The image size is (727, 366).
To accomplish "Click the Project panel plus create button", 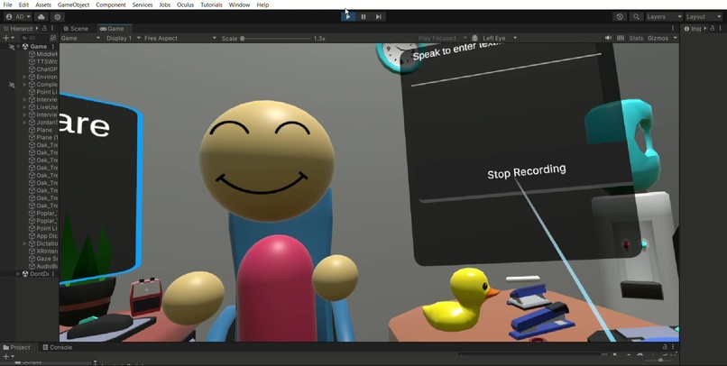I will tap(8, 356).
